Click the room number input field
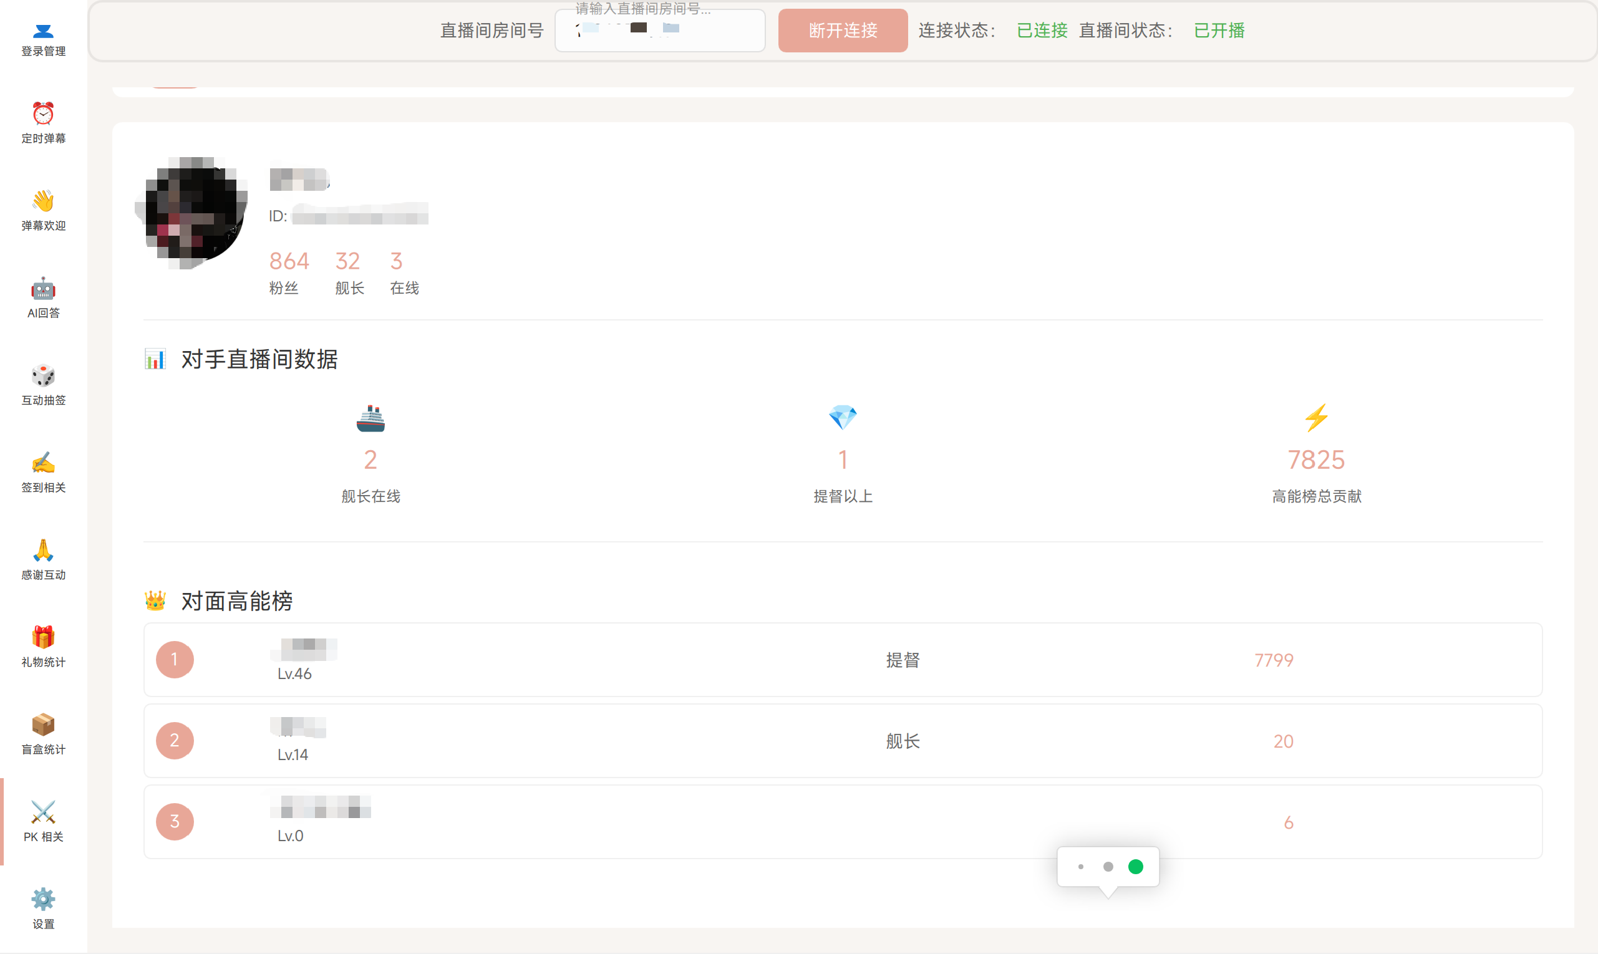 [x=660, y=30]
